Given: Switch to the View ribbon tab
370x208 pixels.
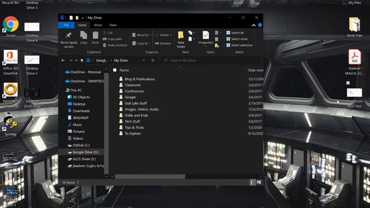Looking at the screenshot, I should [113, 25].
